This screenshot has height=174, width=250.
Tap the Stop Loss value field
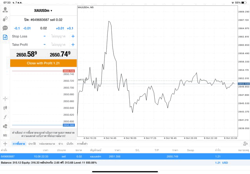point(59,36)
